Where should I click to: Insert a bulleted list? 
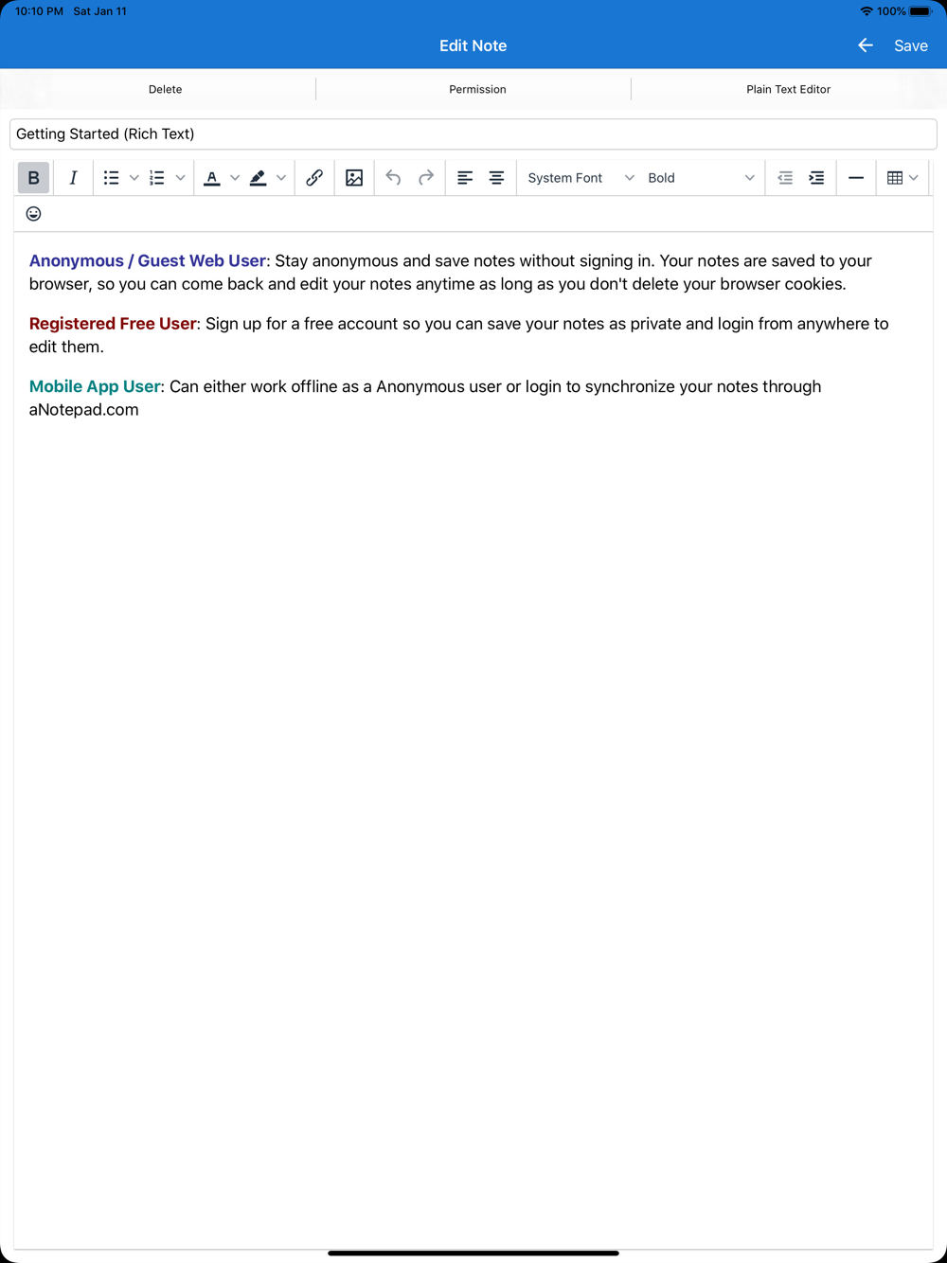(111, 178)
